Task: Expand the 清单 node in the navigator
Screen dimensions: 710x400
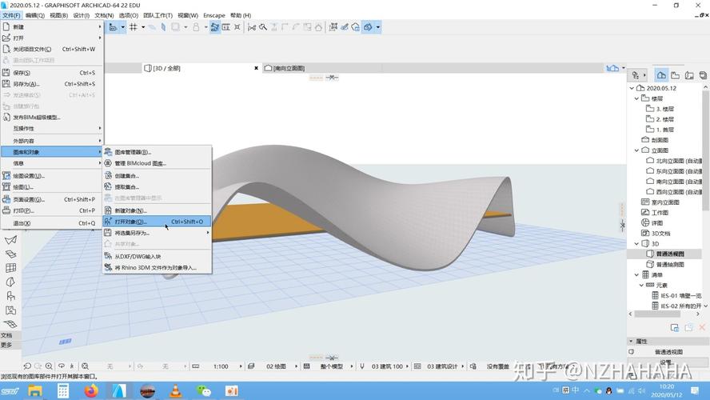Action: (x=637, y=274)
